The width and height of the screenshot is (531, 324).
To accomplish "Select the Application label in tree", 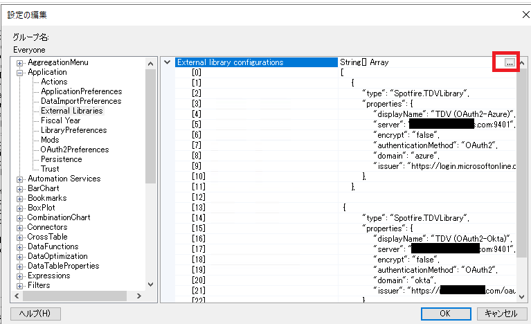I will [47, 72].
